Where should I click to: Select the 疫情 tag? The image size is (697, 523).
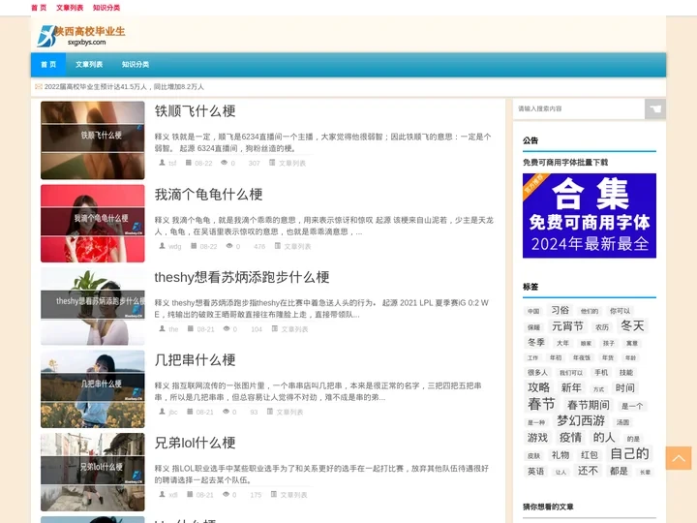click(570, 438)
